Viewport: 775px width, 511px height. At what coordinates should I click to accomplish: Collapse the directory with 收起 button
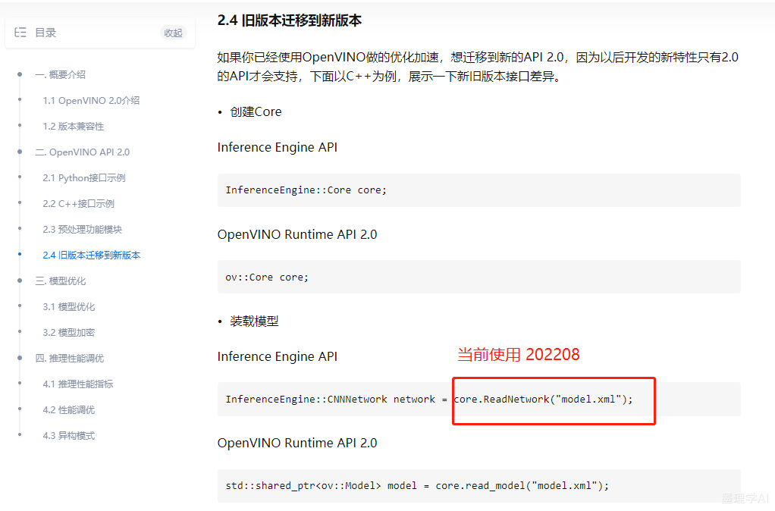(174, 33)
